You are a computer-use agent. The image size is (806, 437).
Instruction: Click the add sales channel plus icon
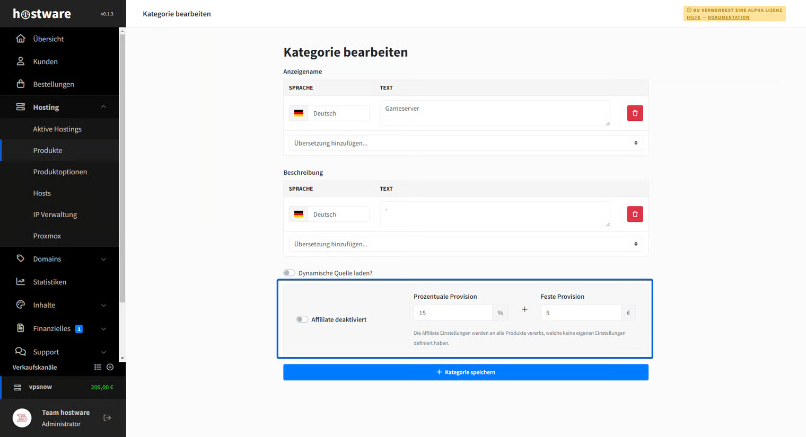[x=110, y=367]
